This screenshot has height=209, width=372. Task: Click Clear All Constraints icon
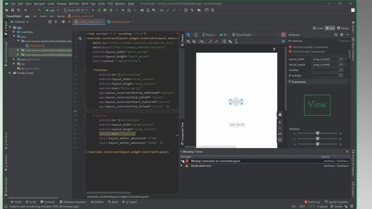(210, 41)
